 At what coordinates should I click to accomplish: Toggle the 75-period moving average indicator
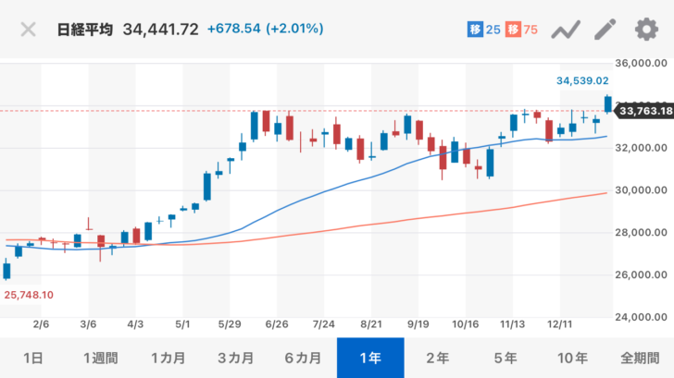pos(523,30)
